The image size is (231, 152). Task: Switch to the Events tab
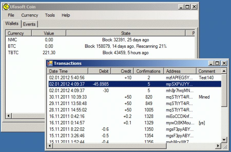point(29,24)
